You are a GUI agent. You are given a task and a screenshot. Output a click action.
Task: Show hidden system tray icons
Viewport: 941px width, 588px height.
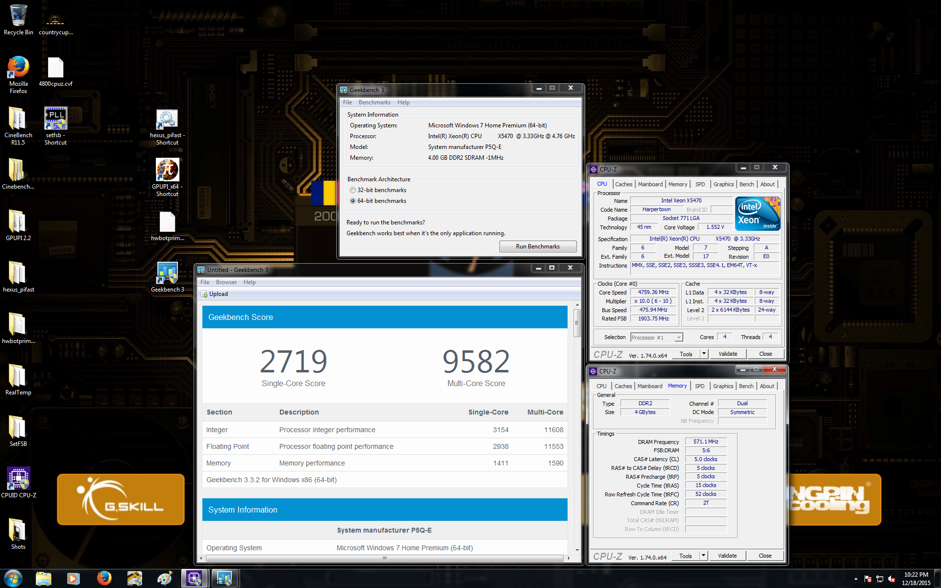tap(856, 579)
